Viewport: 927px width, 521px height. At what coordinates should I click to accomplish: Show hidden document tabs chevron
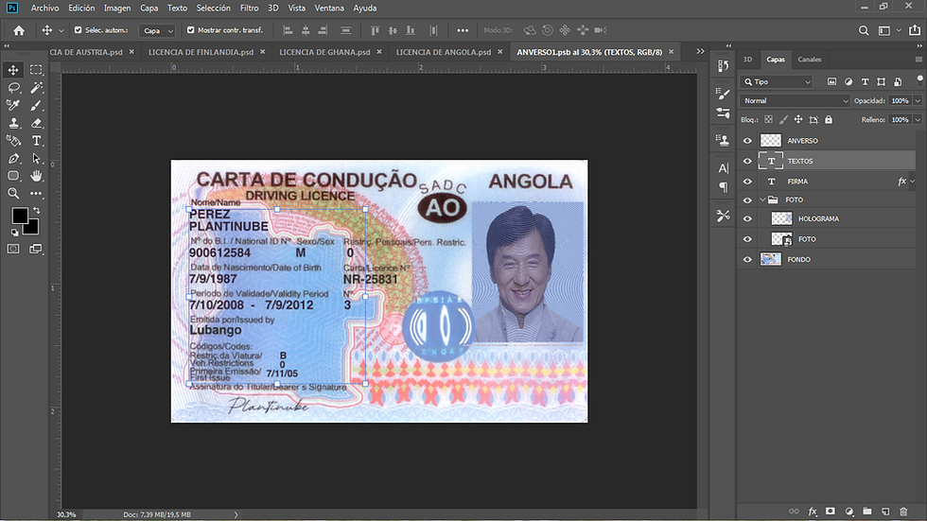pos(701,52)
